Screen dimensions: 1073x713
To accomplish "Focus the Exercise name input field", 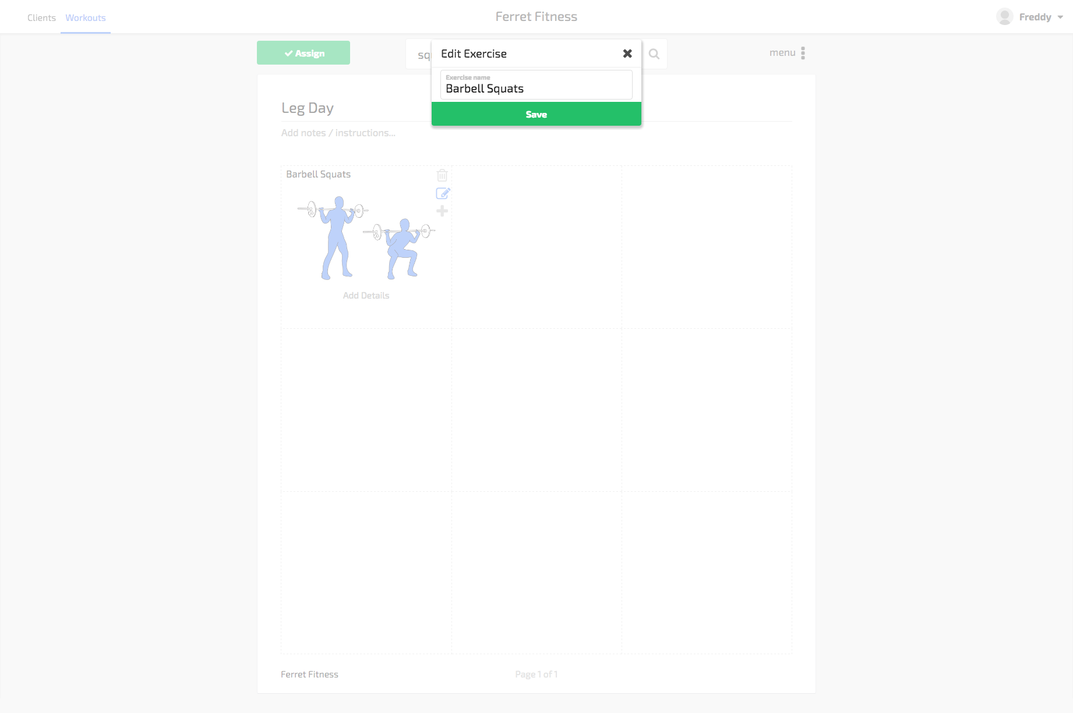I will (x=536, y=85).
